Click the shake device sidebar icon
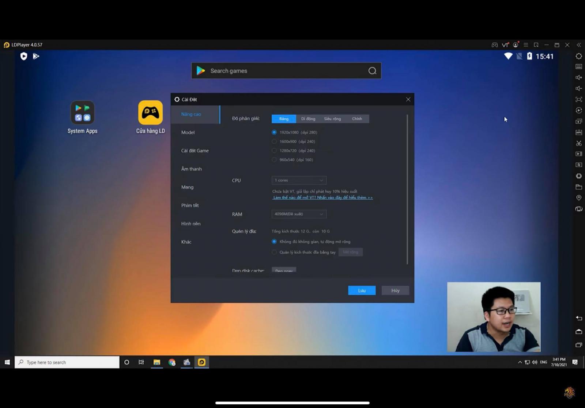 pyautogui.click(x=579, y=176)
